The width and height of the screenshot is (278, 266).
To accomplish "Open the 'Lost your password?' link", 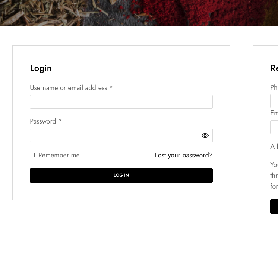I will click(184, 155).
